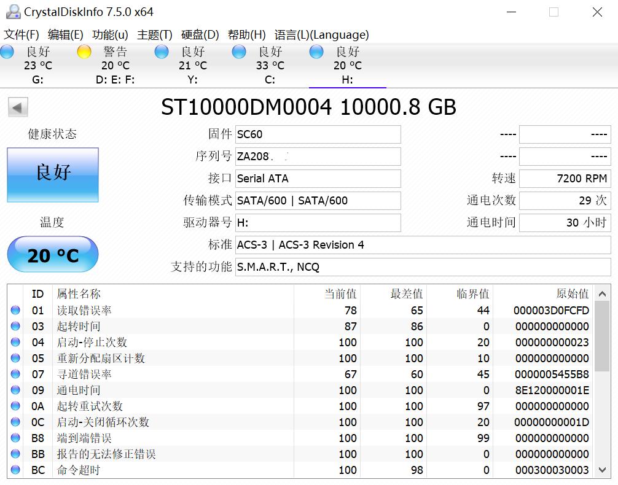
Task: Open the 帮助(H) menu
Action: click(247, 34)
